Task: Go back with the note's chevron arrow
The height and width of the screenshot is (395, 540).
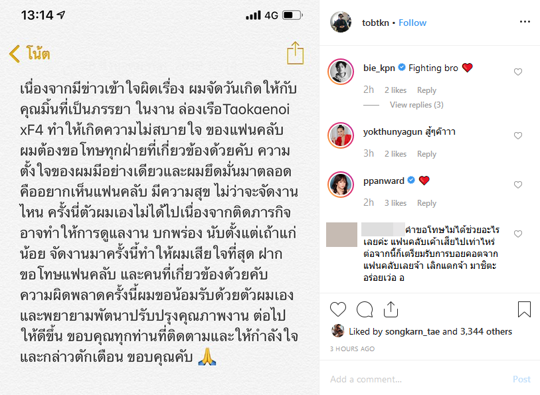Action: pyautogui.click(x=15, y=54)
